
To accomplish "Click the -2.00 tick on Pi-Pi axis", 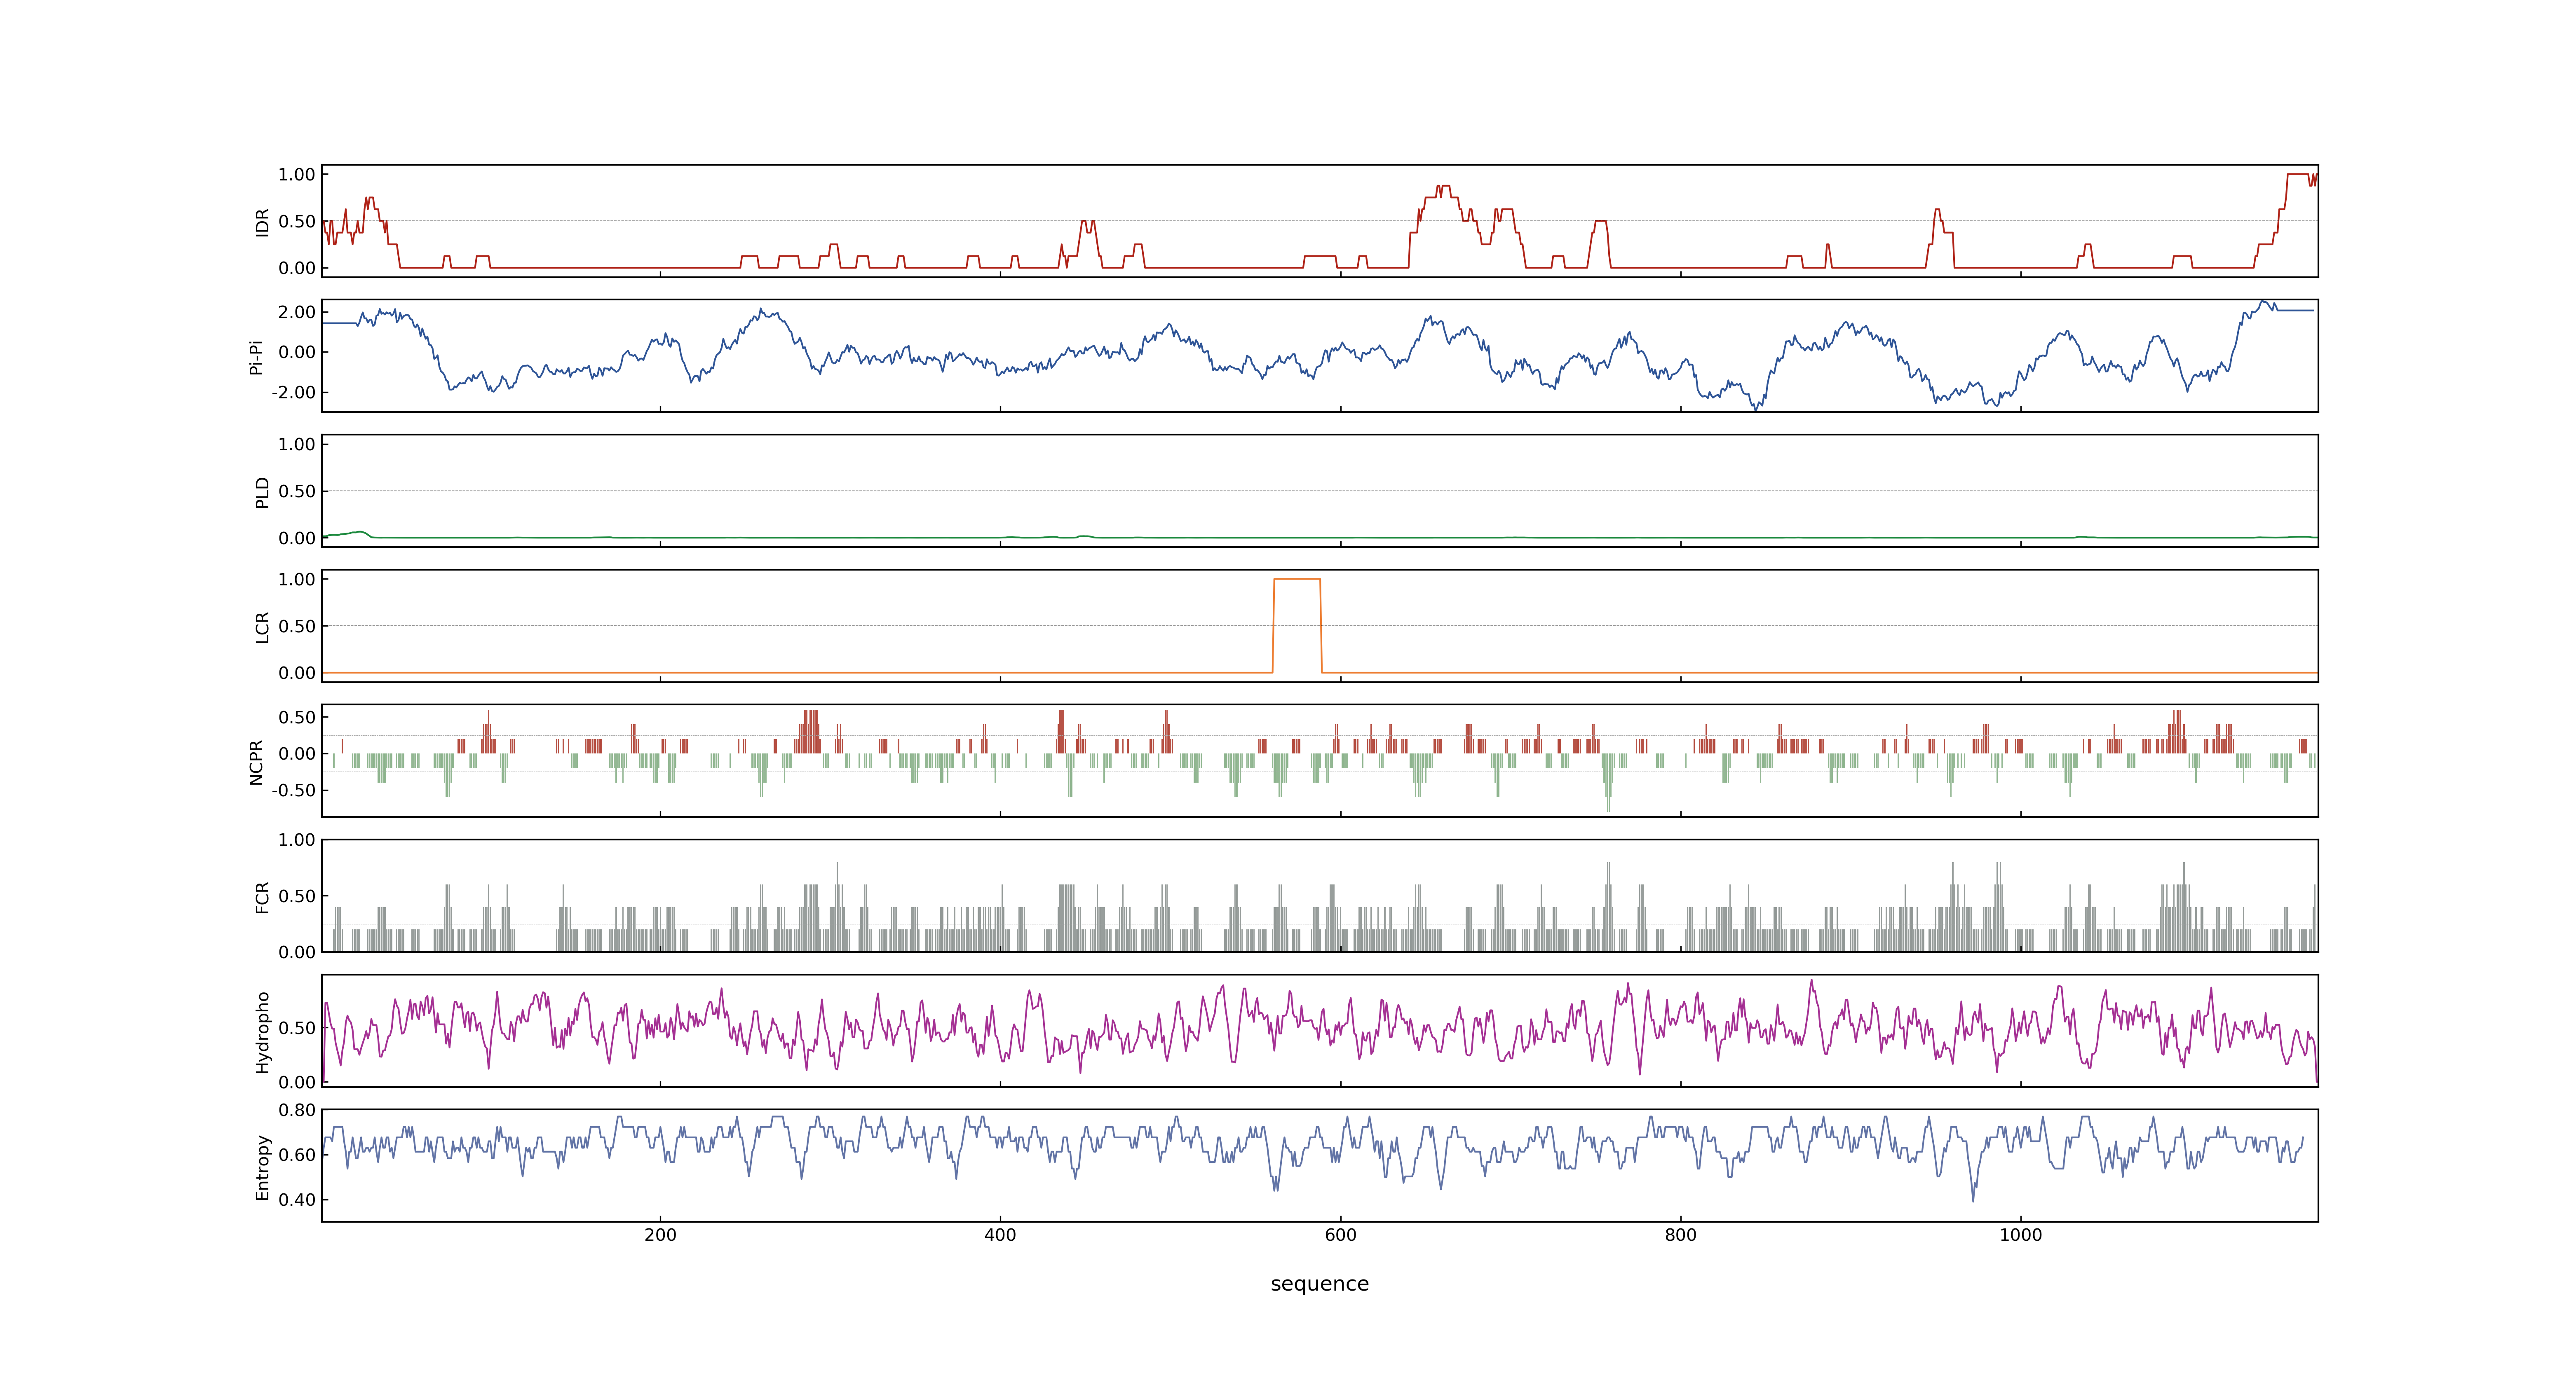I will [x=294, y=392].
